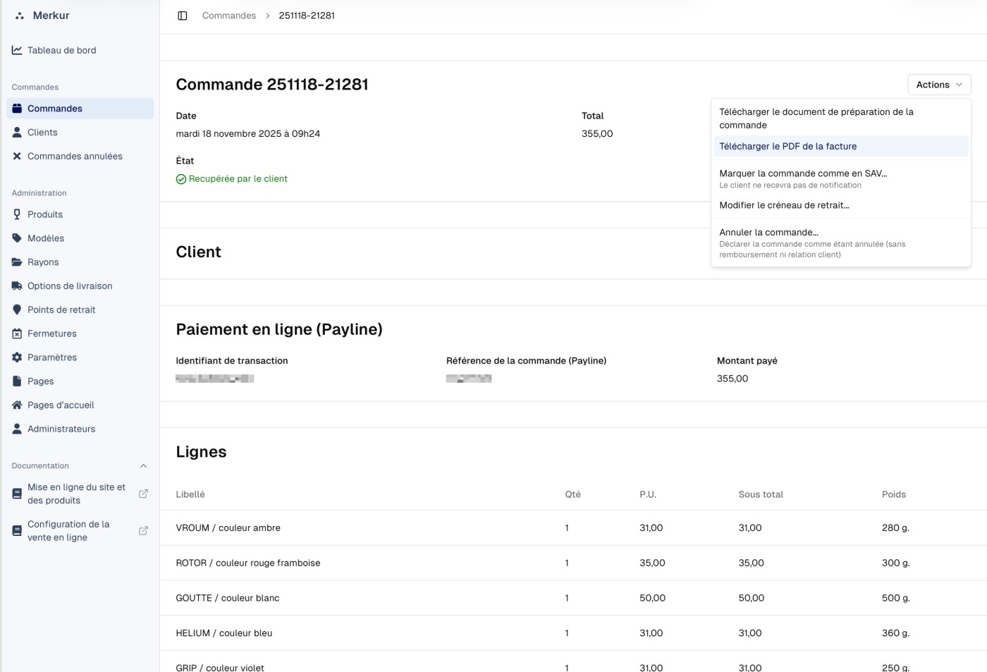Click the Paramètres gear icon
Screen dimensions: 987x672
17,358
